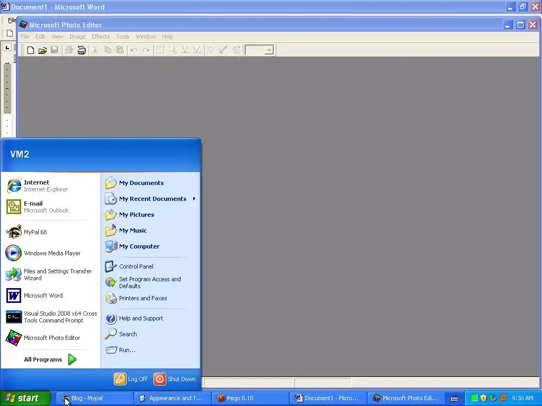This screenshot has width=542, height=406.
Task: Open My Music folder
Action: [x=151, y=230]
